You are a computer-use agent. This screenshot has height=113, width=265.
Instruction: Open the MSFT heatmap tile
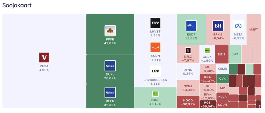(x=254, y=29)
